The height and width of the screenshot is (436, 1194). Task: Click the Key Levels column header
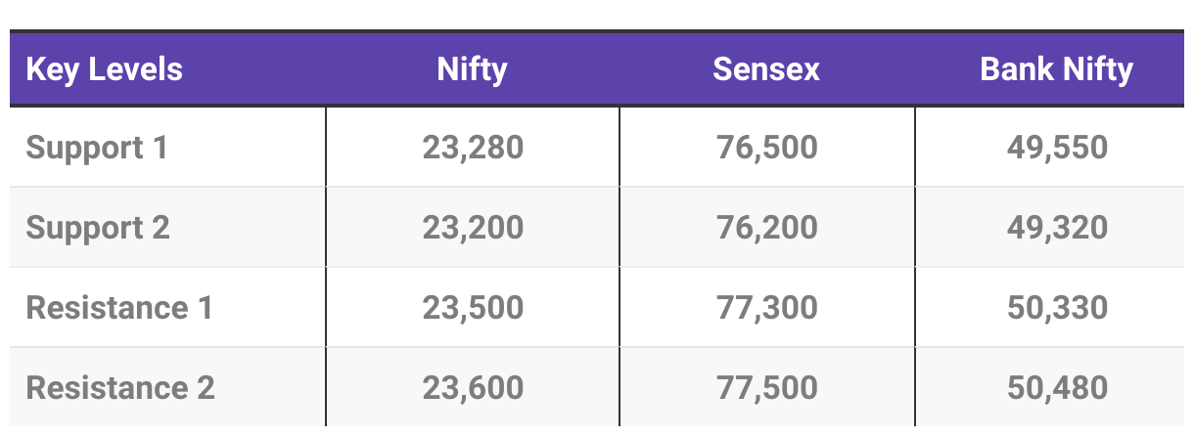(x=105, y=69)
